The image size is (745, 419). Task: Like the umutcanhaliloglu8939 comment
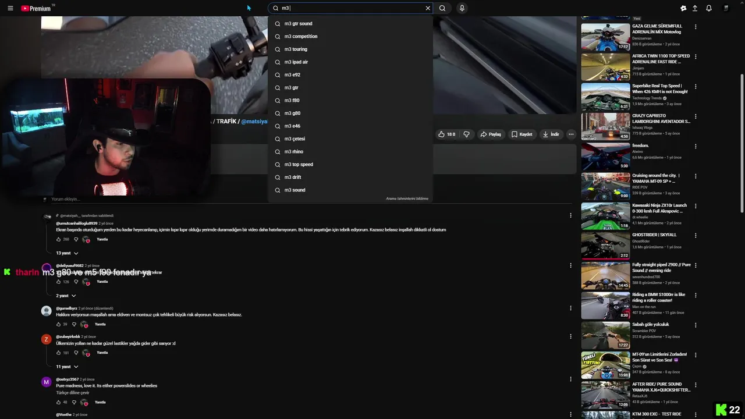pyautogui.click(x=59, y=239)
